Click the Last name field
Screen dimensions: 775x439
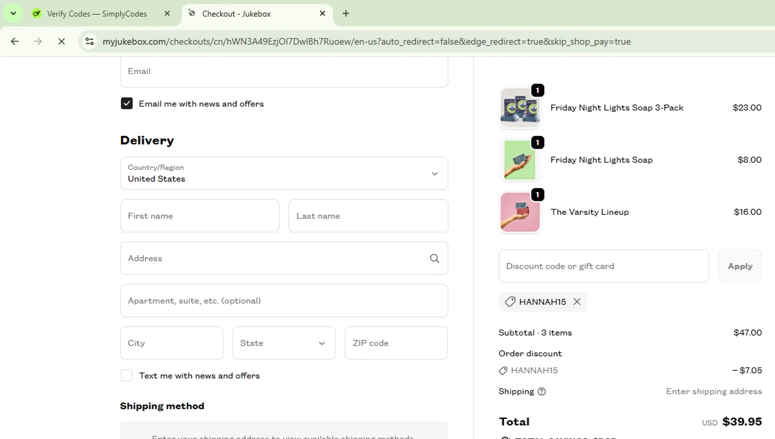click(368, 216)
